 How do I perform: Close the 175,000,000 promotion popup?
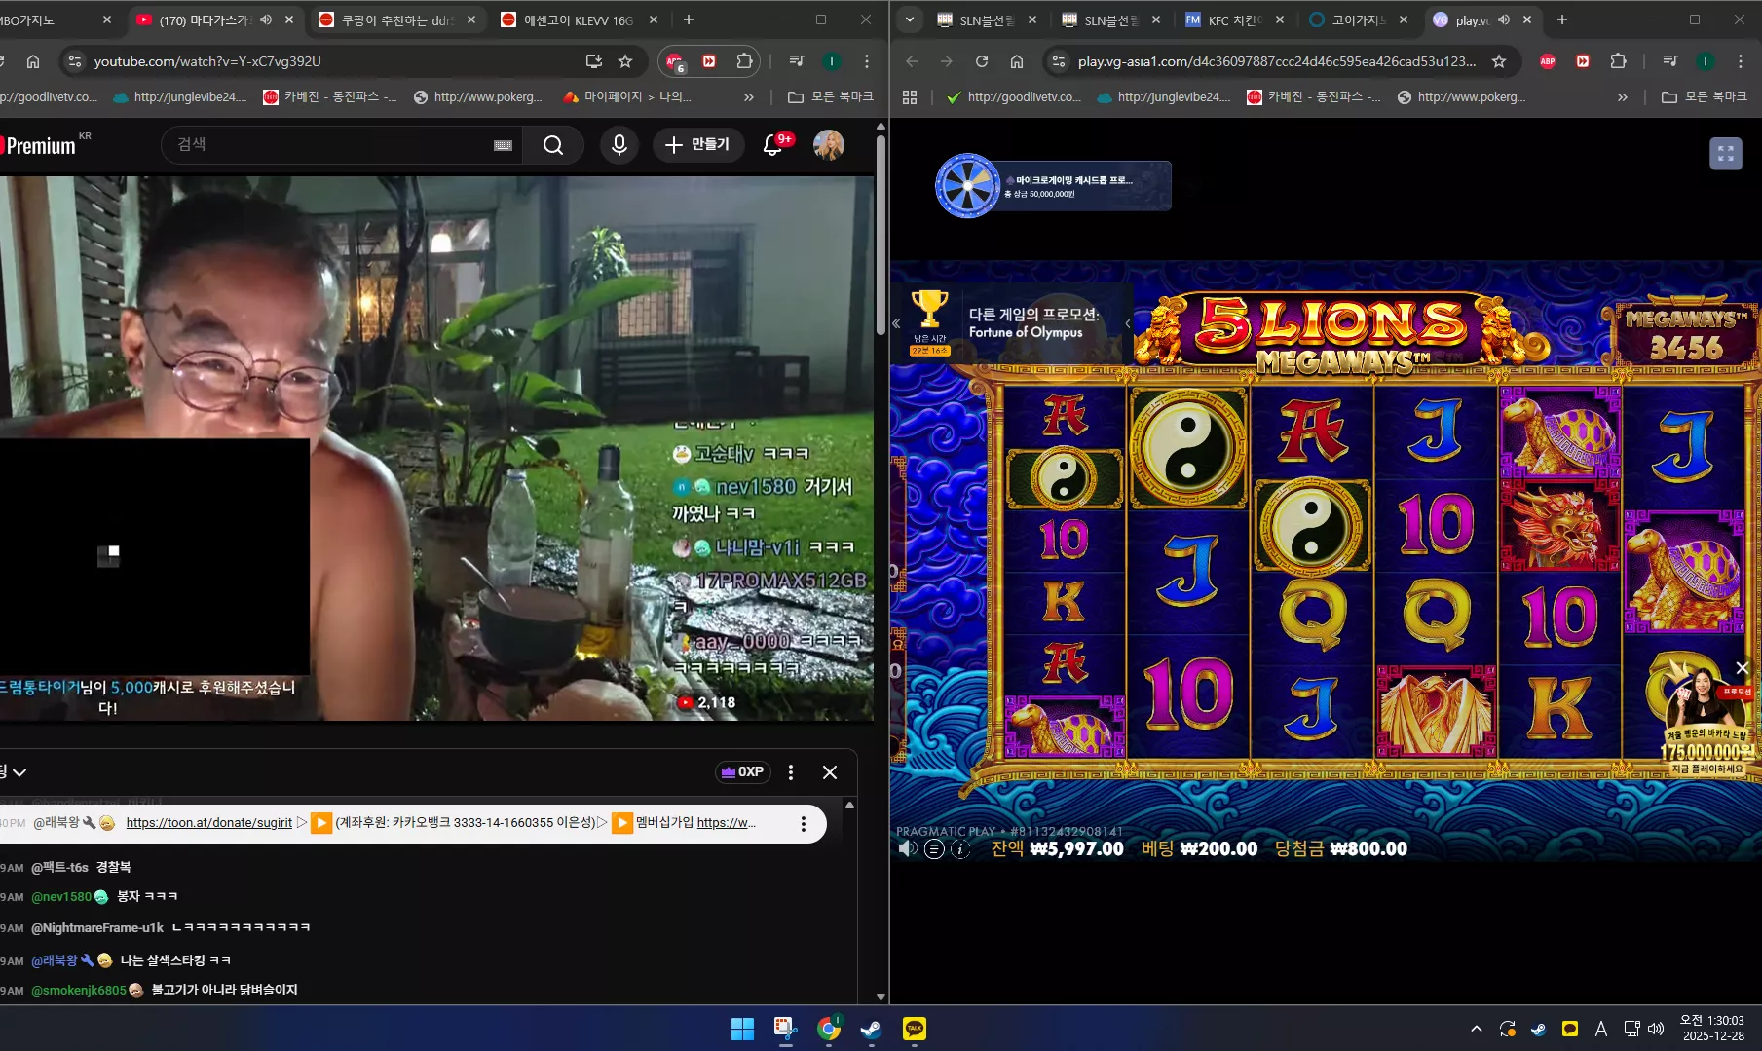coord(1743,667)
